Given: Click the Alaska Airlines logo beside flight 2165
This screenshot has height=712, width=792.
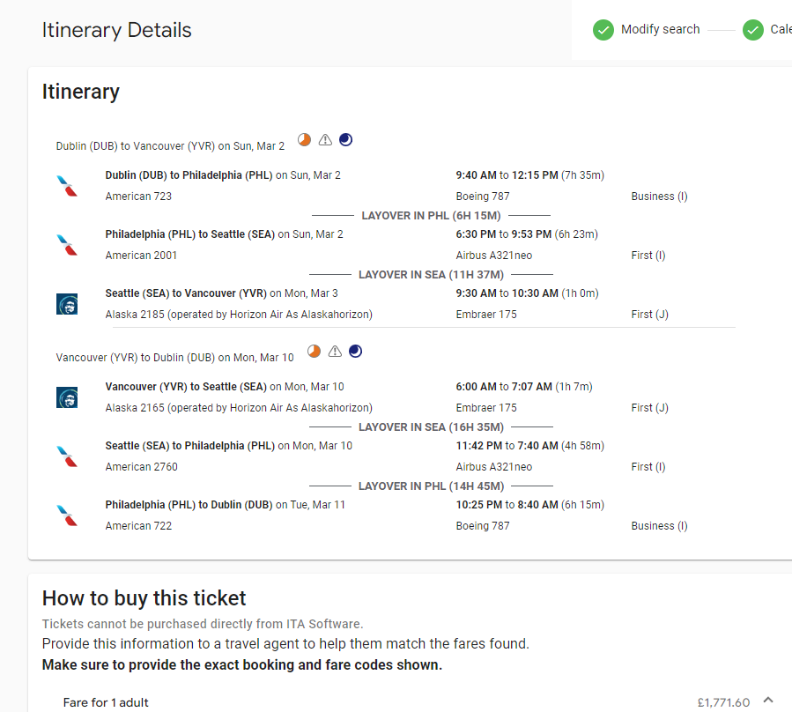Looking at the screenshot, I should pos(67,397).
